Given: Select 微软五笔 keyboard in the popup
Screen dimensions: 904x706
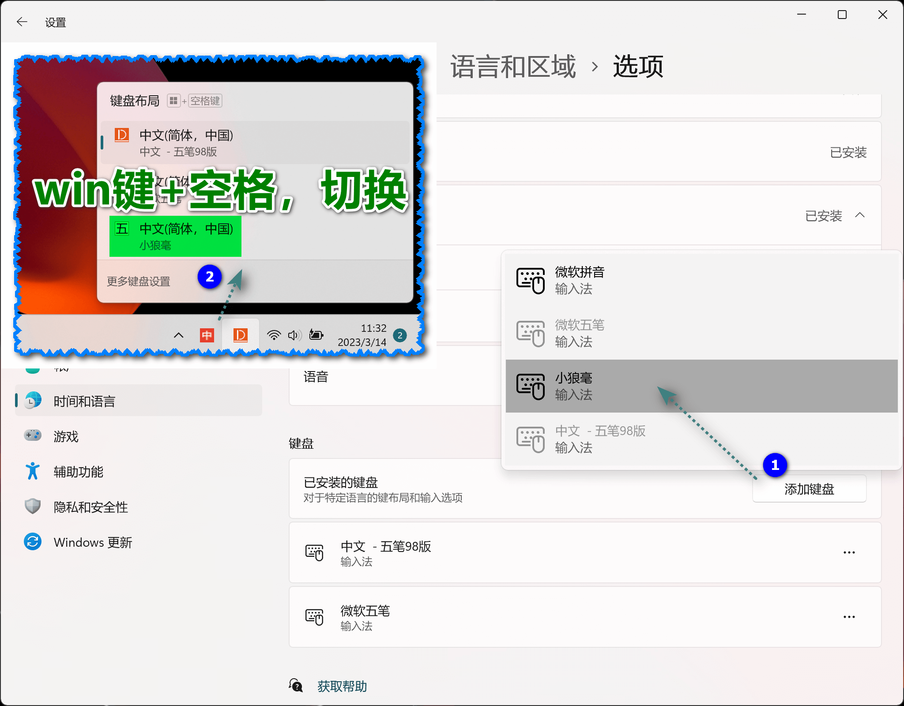Looking at the screenshot, I should click(x=701, y=333).
